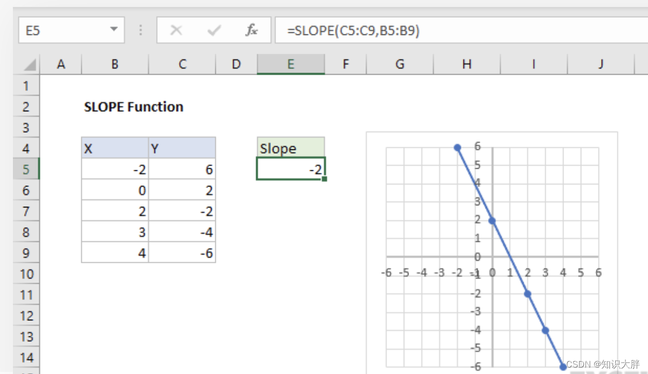Select the ellipsis separator next to Name Box
This screenshot has width=648, height=374.
139,30
